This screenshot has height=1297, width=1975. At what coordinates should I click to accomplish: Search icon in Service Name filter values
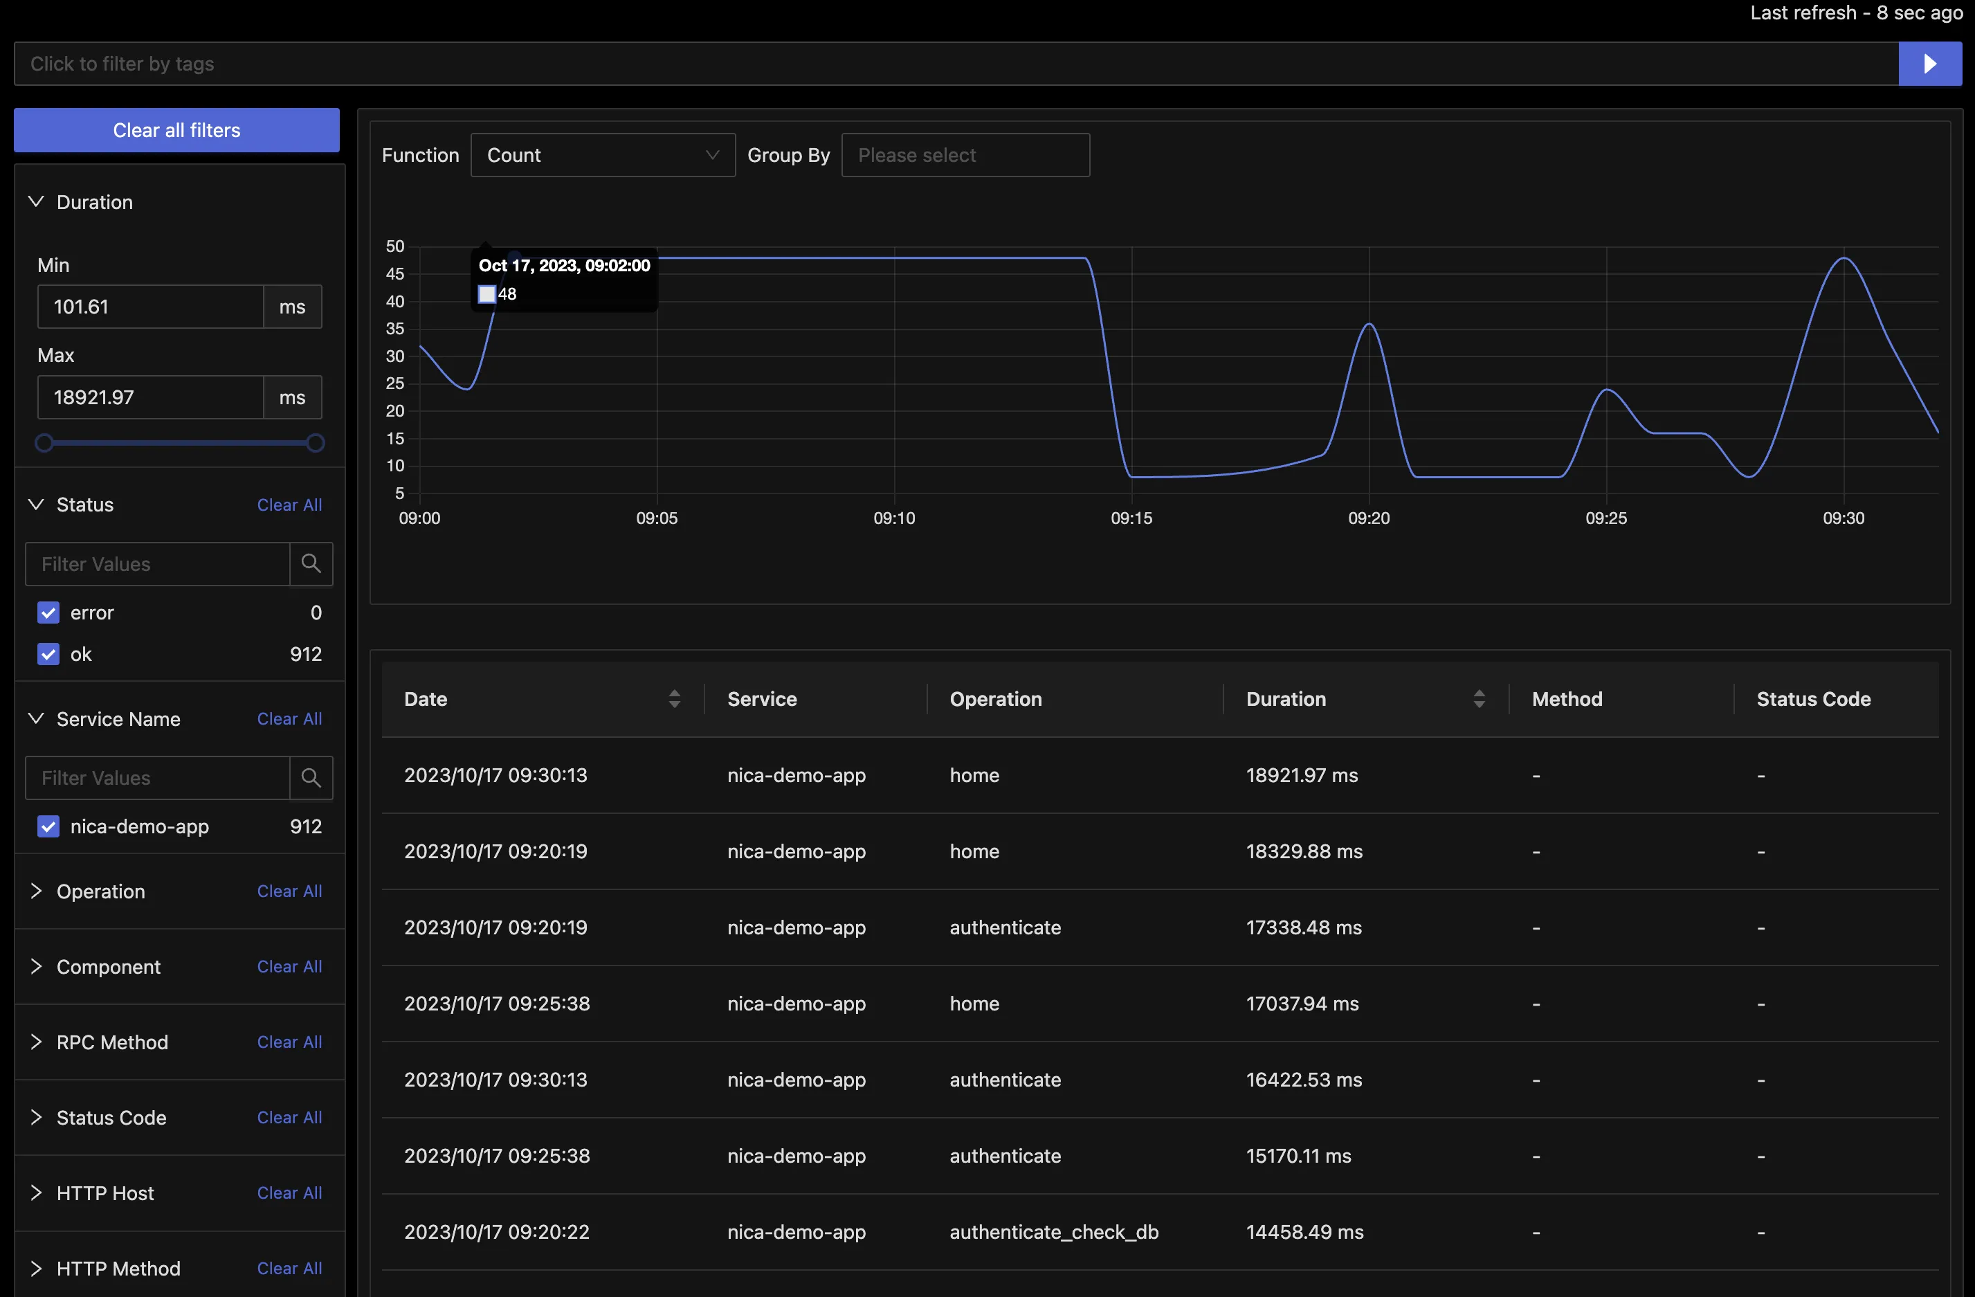pyautogui.click(x=311, y=777)
